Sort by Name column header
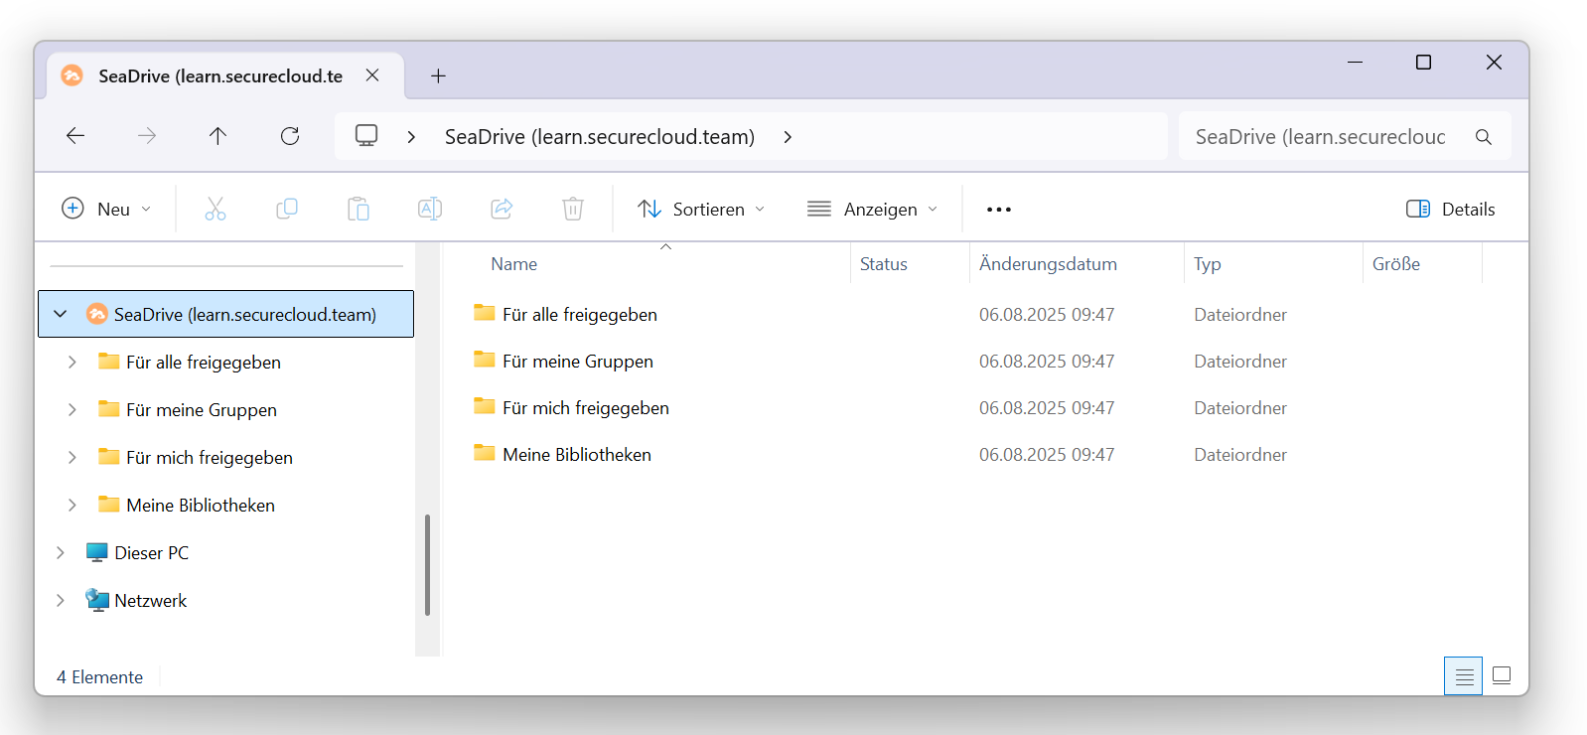The width and height of the screenshot is (1587, 735). [514, 264]
